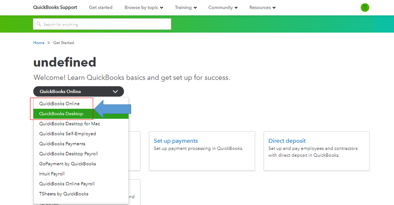The height and width of the screenshot is (205, 394).
Task: Click 'Set up payment processing in QuickBooks.' text
Action: coord(199,148)
